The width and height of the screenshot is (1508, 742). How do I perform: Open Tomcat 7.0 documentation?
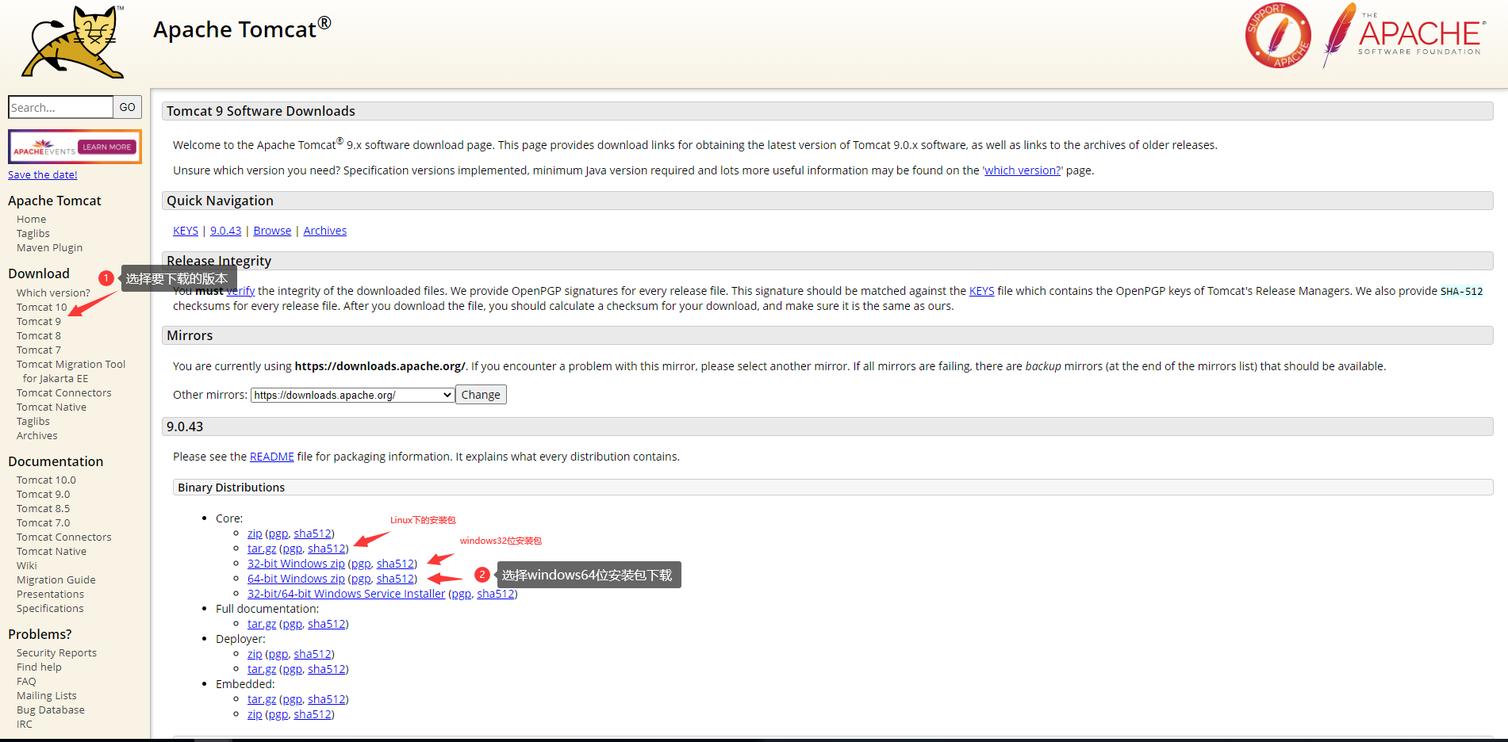point(43,523)
